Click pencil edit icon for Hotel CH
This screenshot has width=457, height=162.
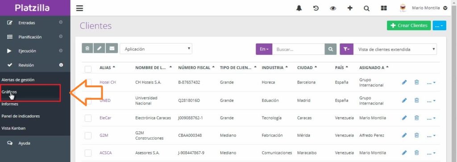[404, 82]
